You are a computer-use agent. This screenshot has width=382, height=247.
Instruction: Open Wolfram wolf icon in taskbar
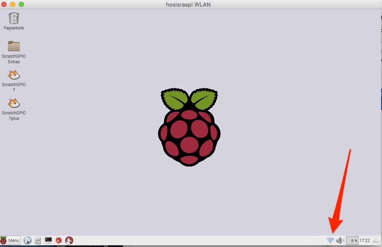tap(69, 240)
